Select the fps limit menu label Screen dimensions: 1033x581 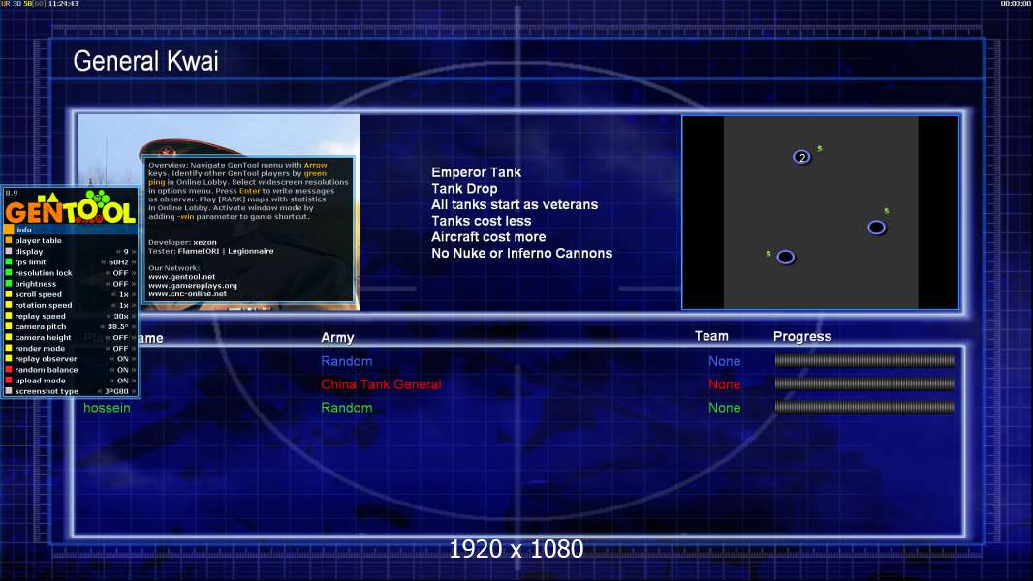[30, 261]
